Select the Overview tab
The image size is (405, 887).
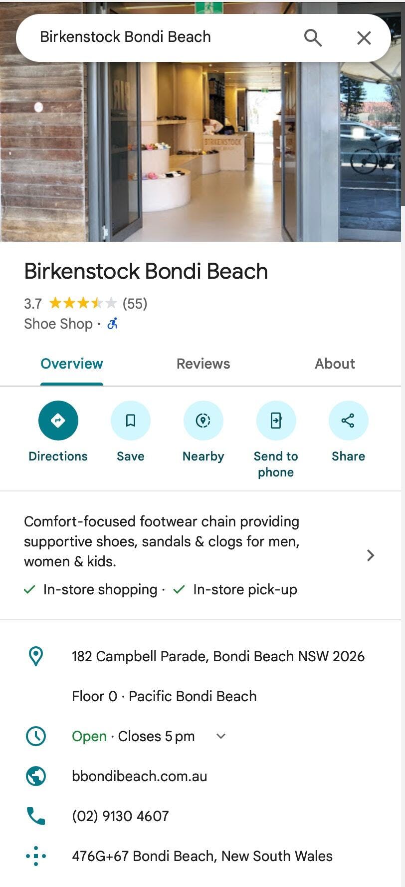tap(72, 364)
